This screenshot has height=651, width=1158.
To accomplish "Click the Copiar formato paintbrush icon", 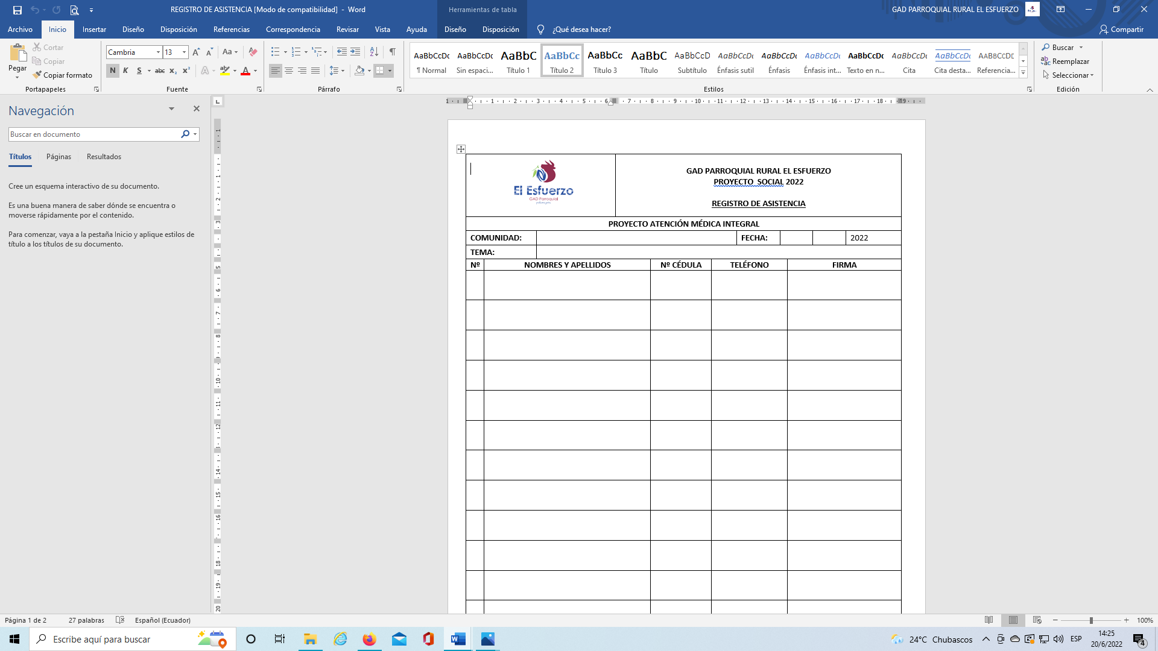I will [x=37, y=75].
